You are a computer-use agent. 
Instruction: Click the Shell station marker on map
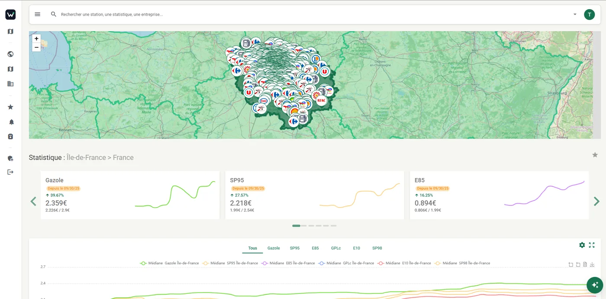[x=294, y=111]
